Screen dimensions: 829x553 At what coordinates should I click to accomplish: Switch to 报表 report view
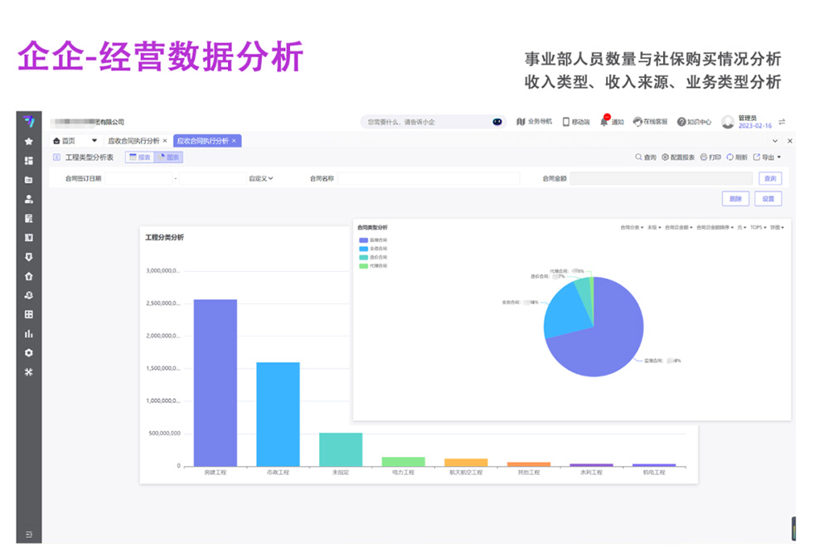(139, 158)
